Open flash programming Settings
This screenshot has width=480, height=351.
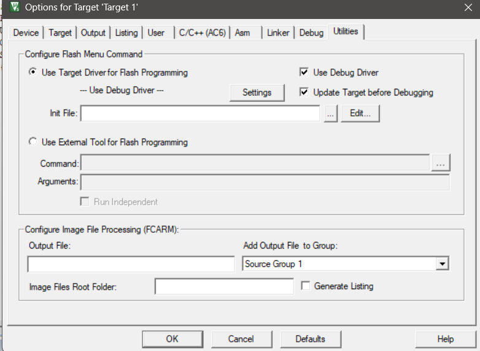257,92
